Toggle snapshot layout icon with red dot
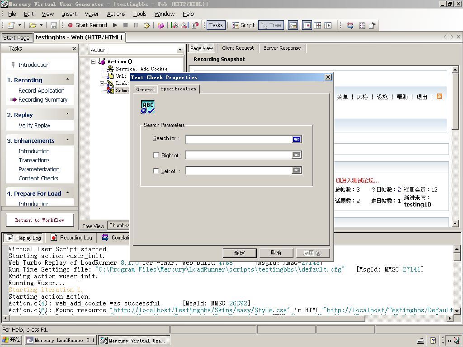 (x=307, y=25)
